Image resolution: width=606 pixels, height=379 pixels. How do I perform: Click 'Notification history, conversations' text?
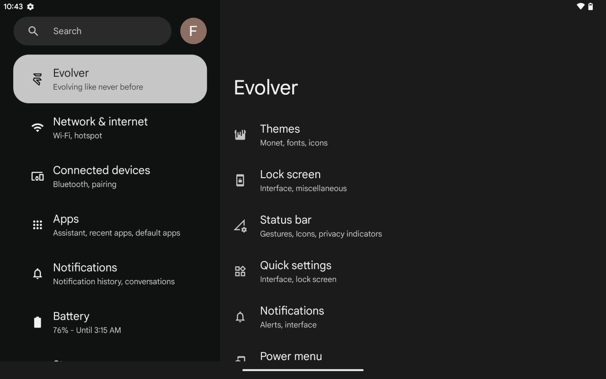(x=114, y=281)
